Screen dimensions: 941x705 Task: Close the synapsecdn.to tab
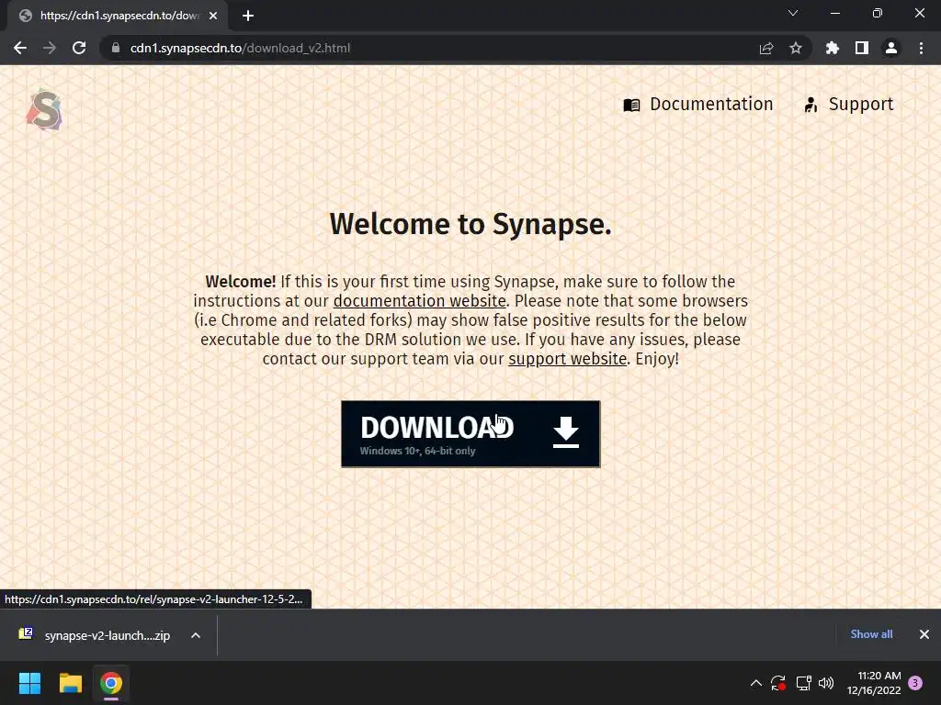pyautogui.click(x=213, y=16)
